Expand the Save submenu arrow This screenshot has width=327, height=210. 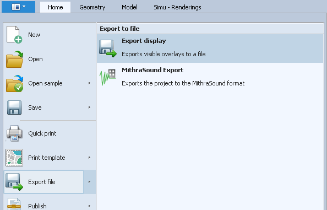pyautogui.click(x=90, y=107)
